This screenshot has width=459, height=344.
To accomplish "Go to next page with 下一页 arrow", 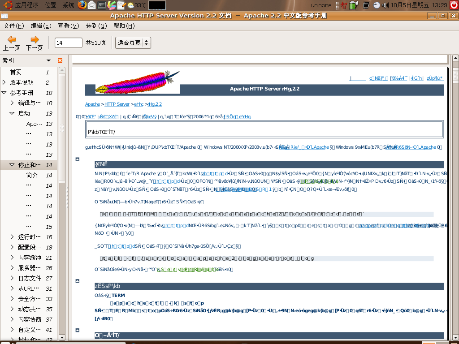I will pyautogui.click(x=34, y=43).
